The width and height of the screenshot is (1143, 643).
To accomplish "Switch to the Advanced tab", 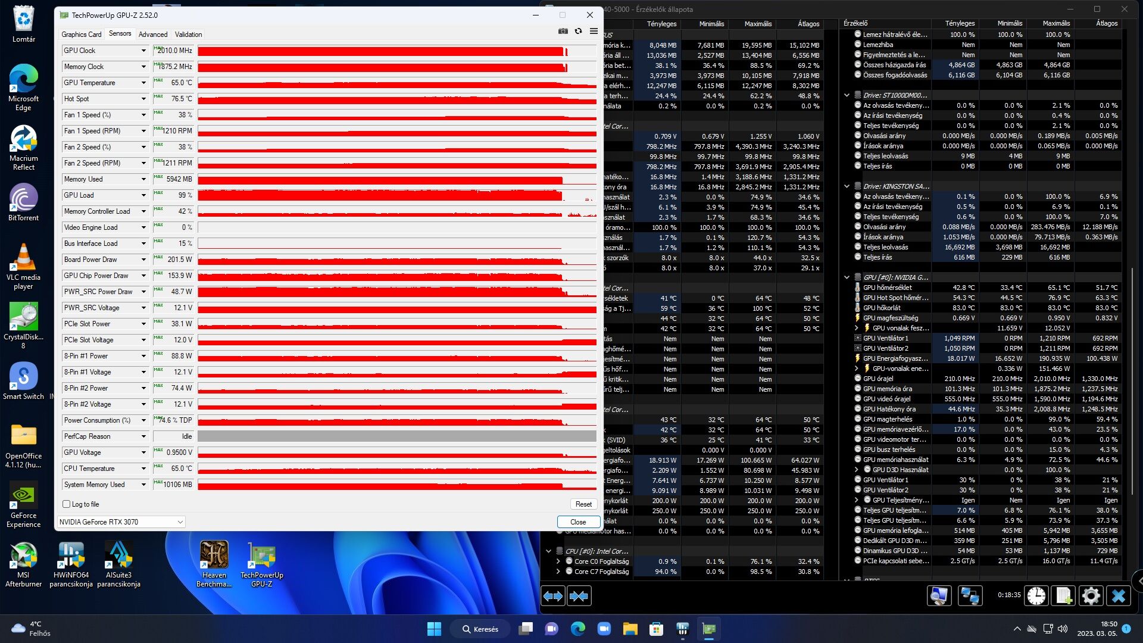I will [153, 35].
